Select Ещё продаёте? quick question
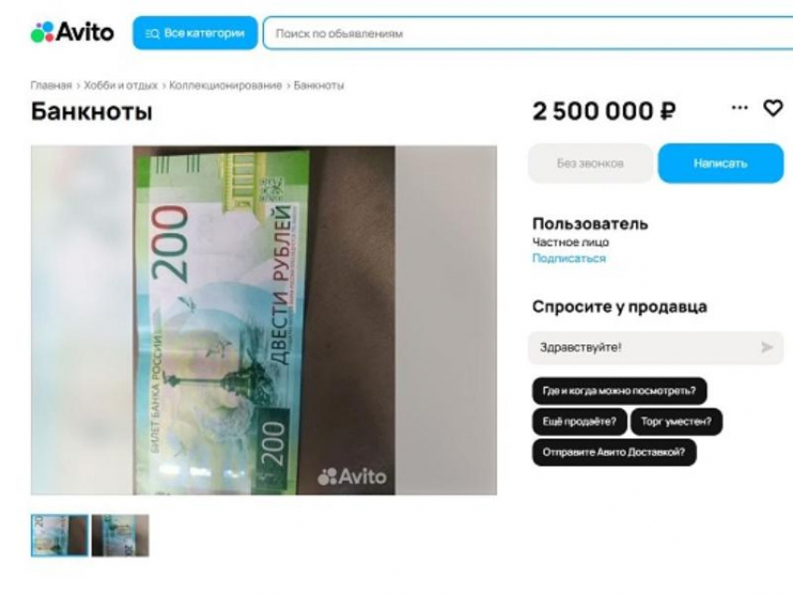 click(579, 422)
